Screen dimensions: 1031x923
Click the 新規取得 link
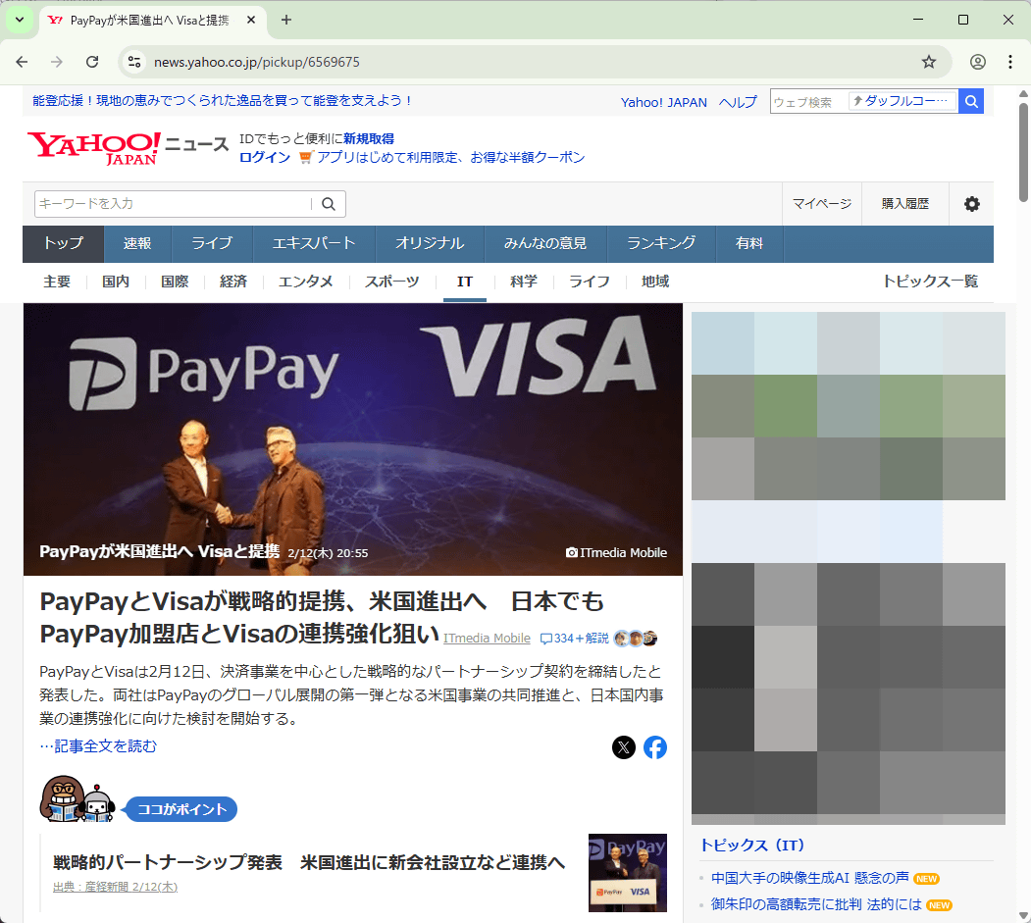tap(369, 138)
